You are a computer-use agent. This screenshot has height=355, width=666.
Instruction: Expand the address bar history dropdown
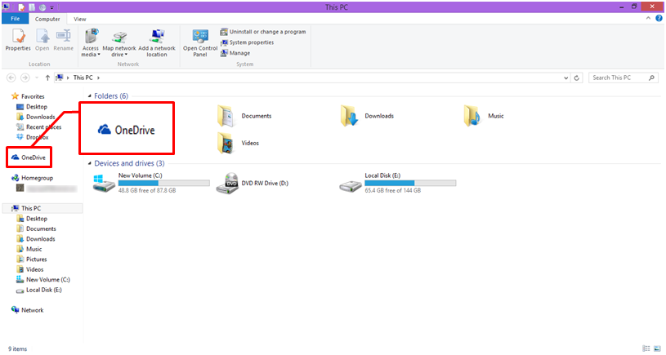point(565,78)
